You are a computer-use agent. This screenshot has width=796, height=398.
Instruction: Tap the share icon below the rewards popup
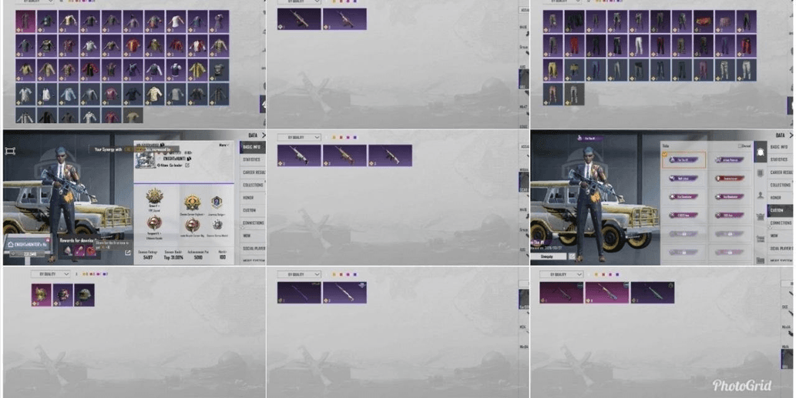[x=128, y=252]
